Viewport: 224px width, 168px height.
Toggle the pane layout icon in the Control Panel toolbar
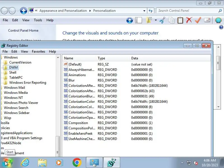pos(138,20)
